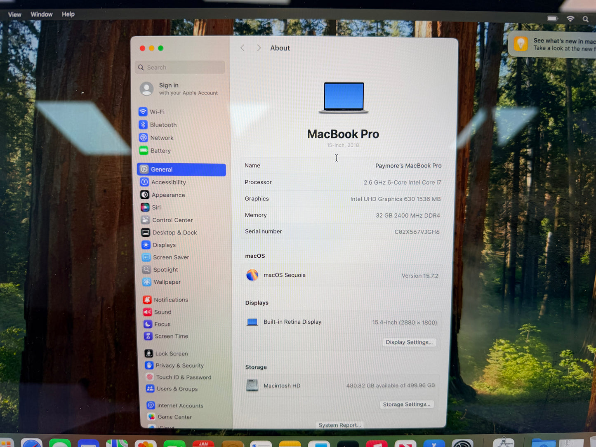The width and height of the screenshot is (596, 447).
Task: Open the Window menu
Action: [41, 14]
